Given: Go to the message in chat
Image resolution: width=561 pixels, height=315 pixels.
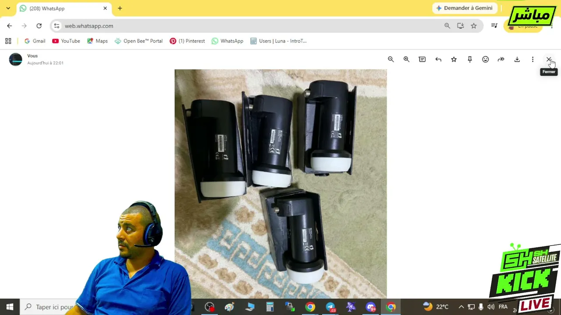Looking at the screenshot, I should click(422, 59).
